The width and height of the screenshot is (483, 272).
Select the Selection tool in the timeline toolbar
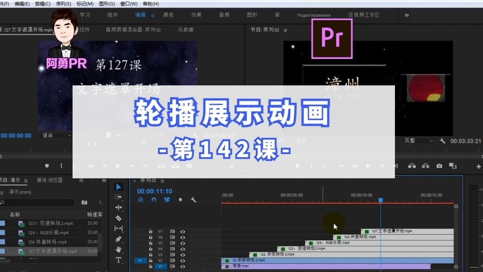pyautogui.click(x=118, y=187)
